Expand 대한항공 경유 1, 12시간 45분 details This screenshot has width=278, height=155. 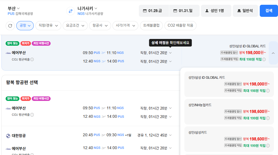coord(170,135)
